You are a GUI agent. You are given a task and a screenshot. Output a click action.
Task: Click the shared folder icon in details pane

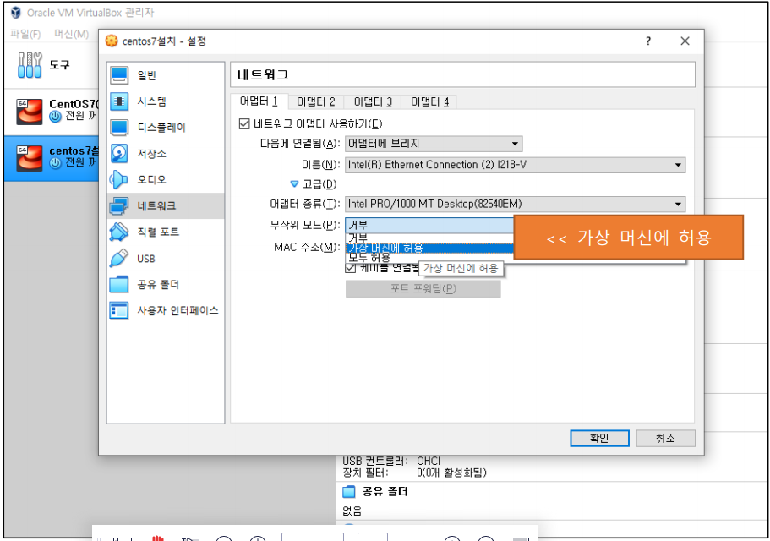tap(349, 491)
